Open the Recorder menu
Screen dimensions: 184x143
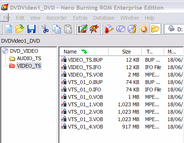57,18
